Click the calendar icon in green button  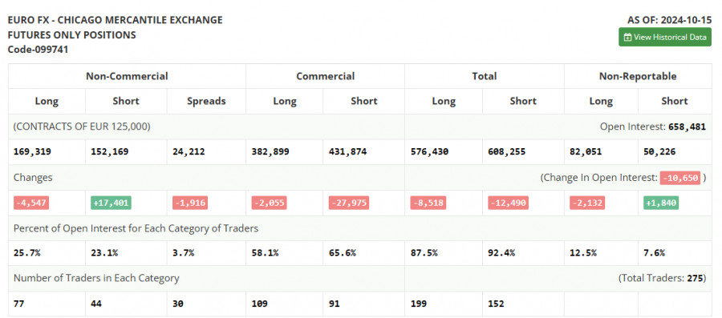(627, 38)
